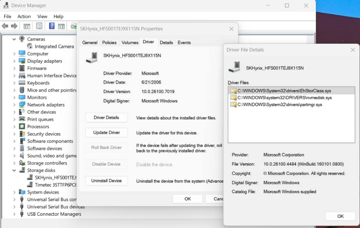This screenshot has width=360, height=228.
Task: Select EhStorClass.sys in Driver Files list
Action: 292,91
